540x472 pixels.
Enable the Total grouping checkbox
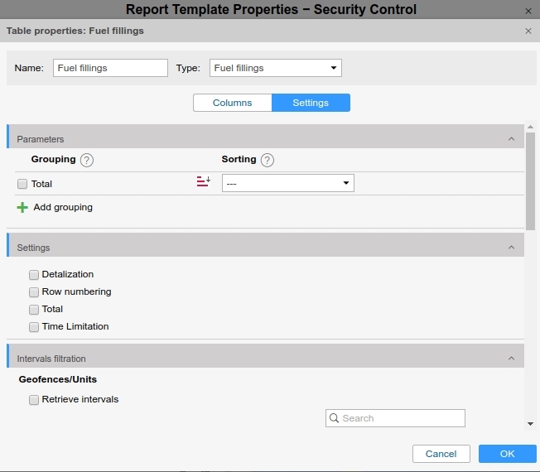click(x=22, y=184)
